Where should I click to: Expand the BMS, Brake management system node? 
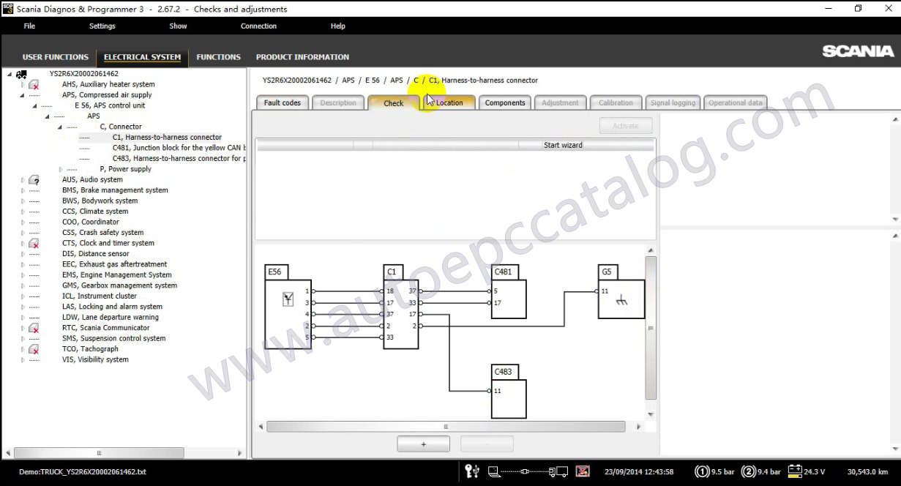pyautogui.click(x=22, y=190)
